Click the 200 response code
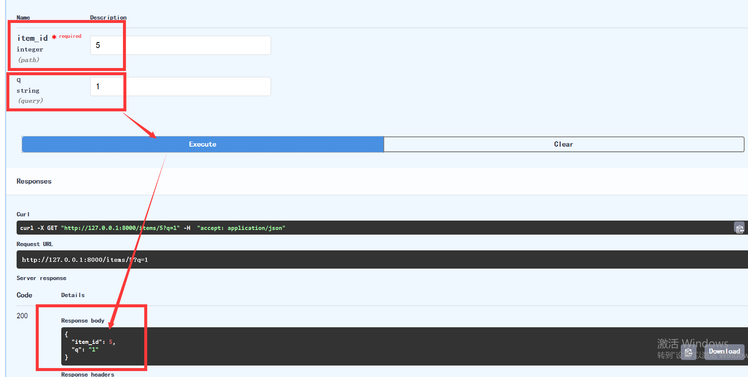Image resolution: width=748 pixels, height=377 pixels. [x=22, y=316]
